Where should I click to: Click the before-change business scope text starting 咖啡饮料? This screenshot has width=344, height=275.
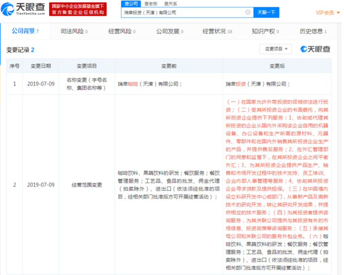(169, 185)
